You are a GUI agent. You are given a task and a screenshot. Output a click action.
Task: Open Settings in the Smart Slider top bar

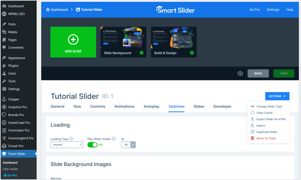point(273,9)
